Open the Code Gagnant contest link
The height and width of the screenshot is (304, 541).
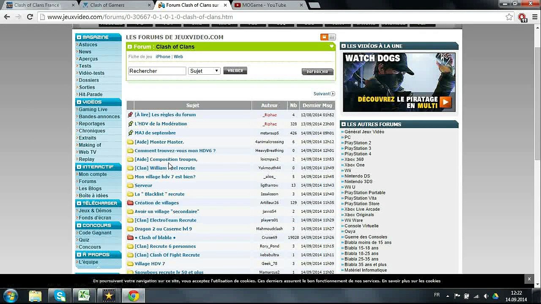(x=95, y=233)
